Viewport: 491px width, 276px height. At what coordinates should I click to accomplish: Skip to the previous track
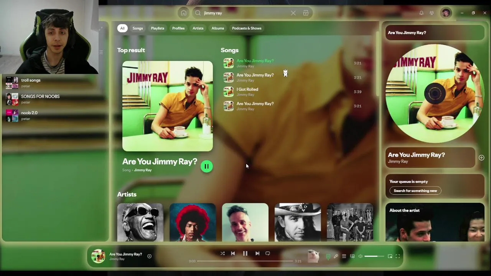coord(233,253)
